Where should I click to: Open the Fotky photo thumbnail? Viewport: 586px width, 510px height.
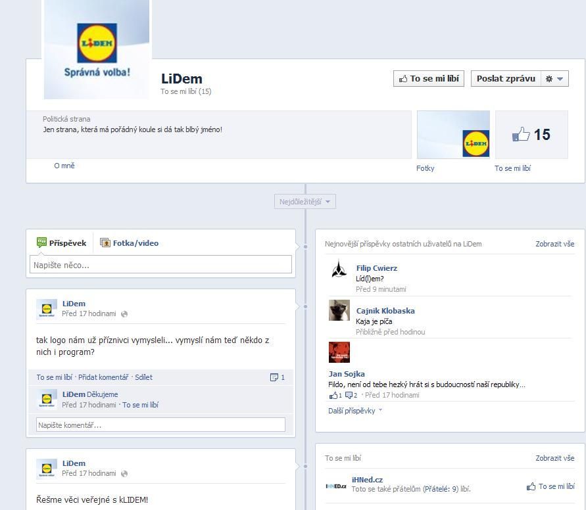tap(453, 135)
